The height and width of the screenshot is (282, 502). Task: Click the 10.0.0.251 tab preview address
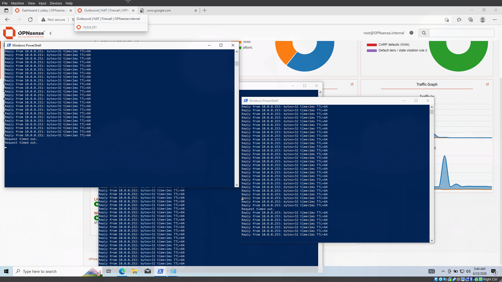[90, 27]
